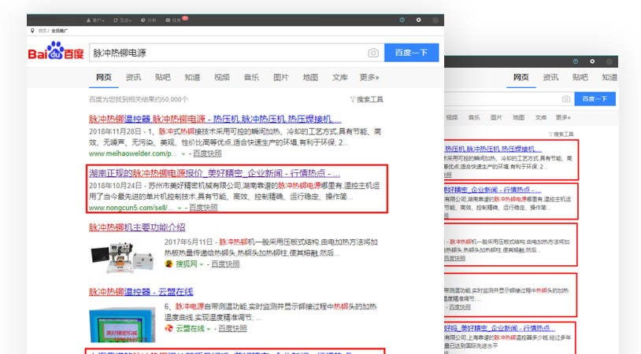The image size is (641, 354).
Task: Switch to 图片 in back window second row
Action: 496,117
